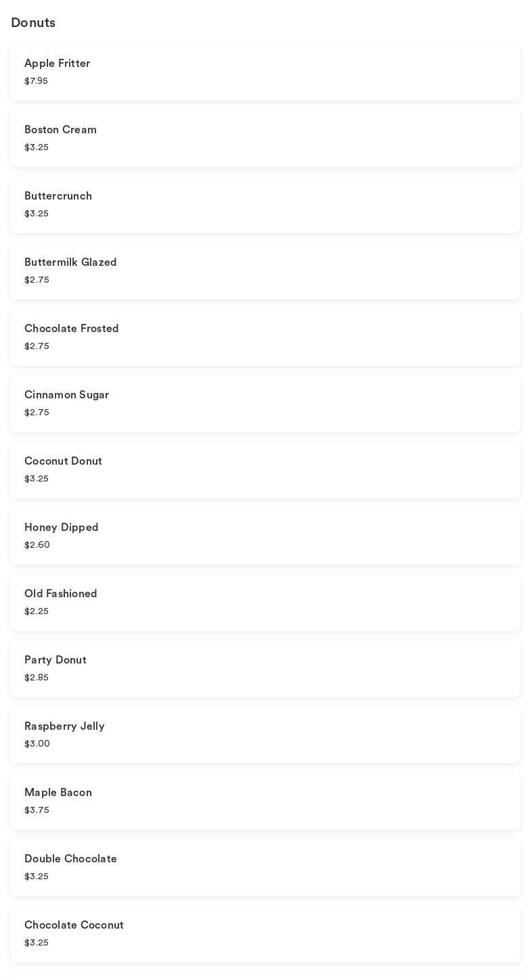Open the Honey Dipped donut card
The image size is (531, 978).
pos(265,536)
